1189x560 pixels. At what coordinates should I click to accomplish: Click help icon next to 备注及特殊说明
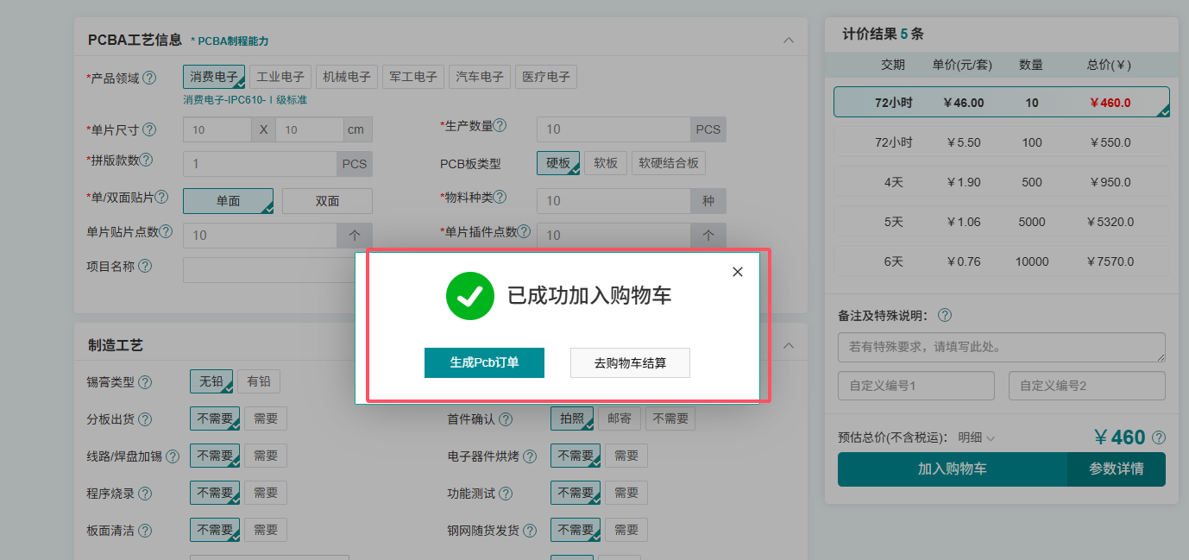(x=944, y=315)
